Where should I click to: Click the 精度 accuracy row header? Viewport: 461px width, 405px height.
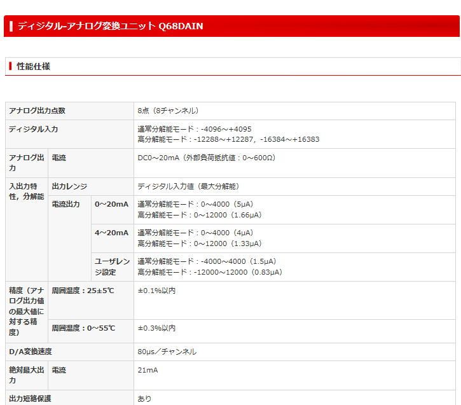pos(27,312)
